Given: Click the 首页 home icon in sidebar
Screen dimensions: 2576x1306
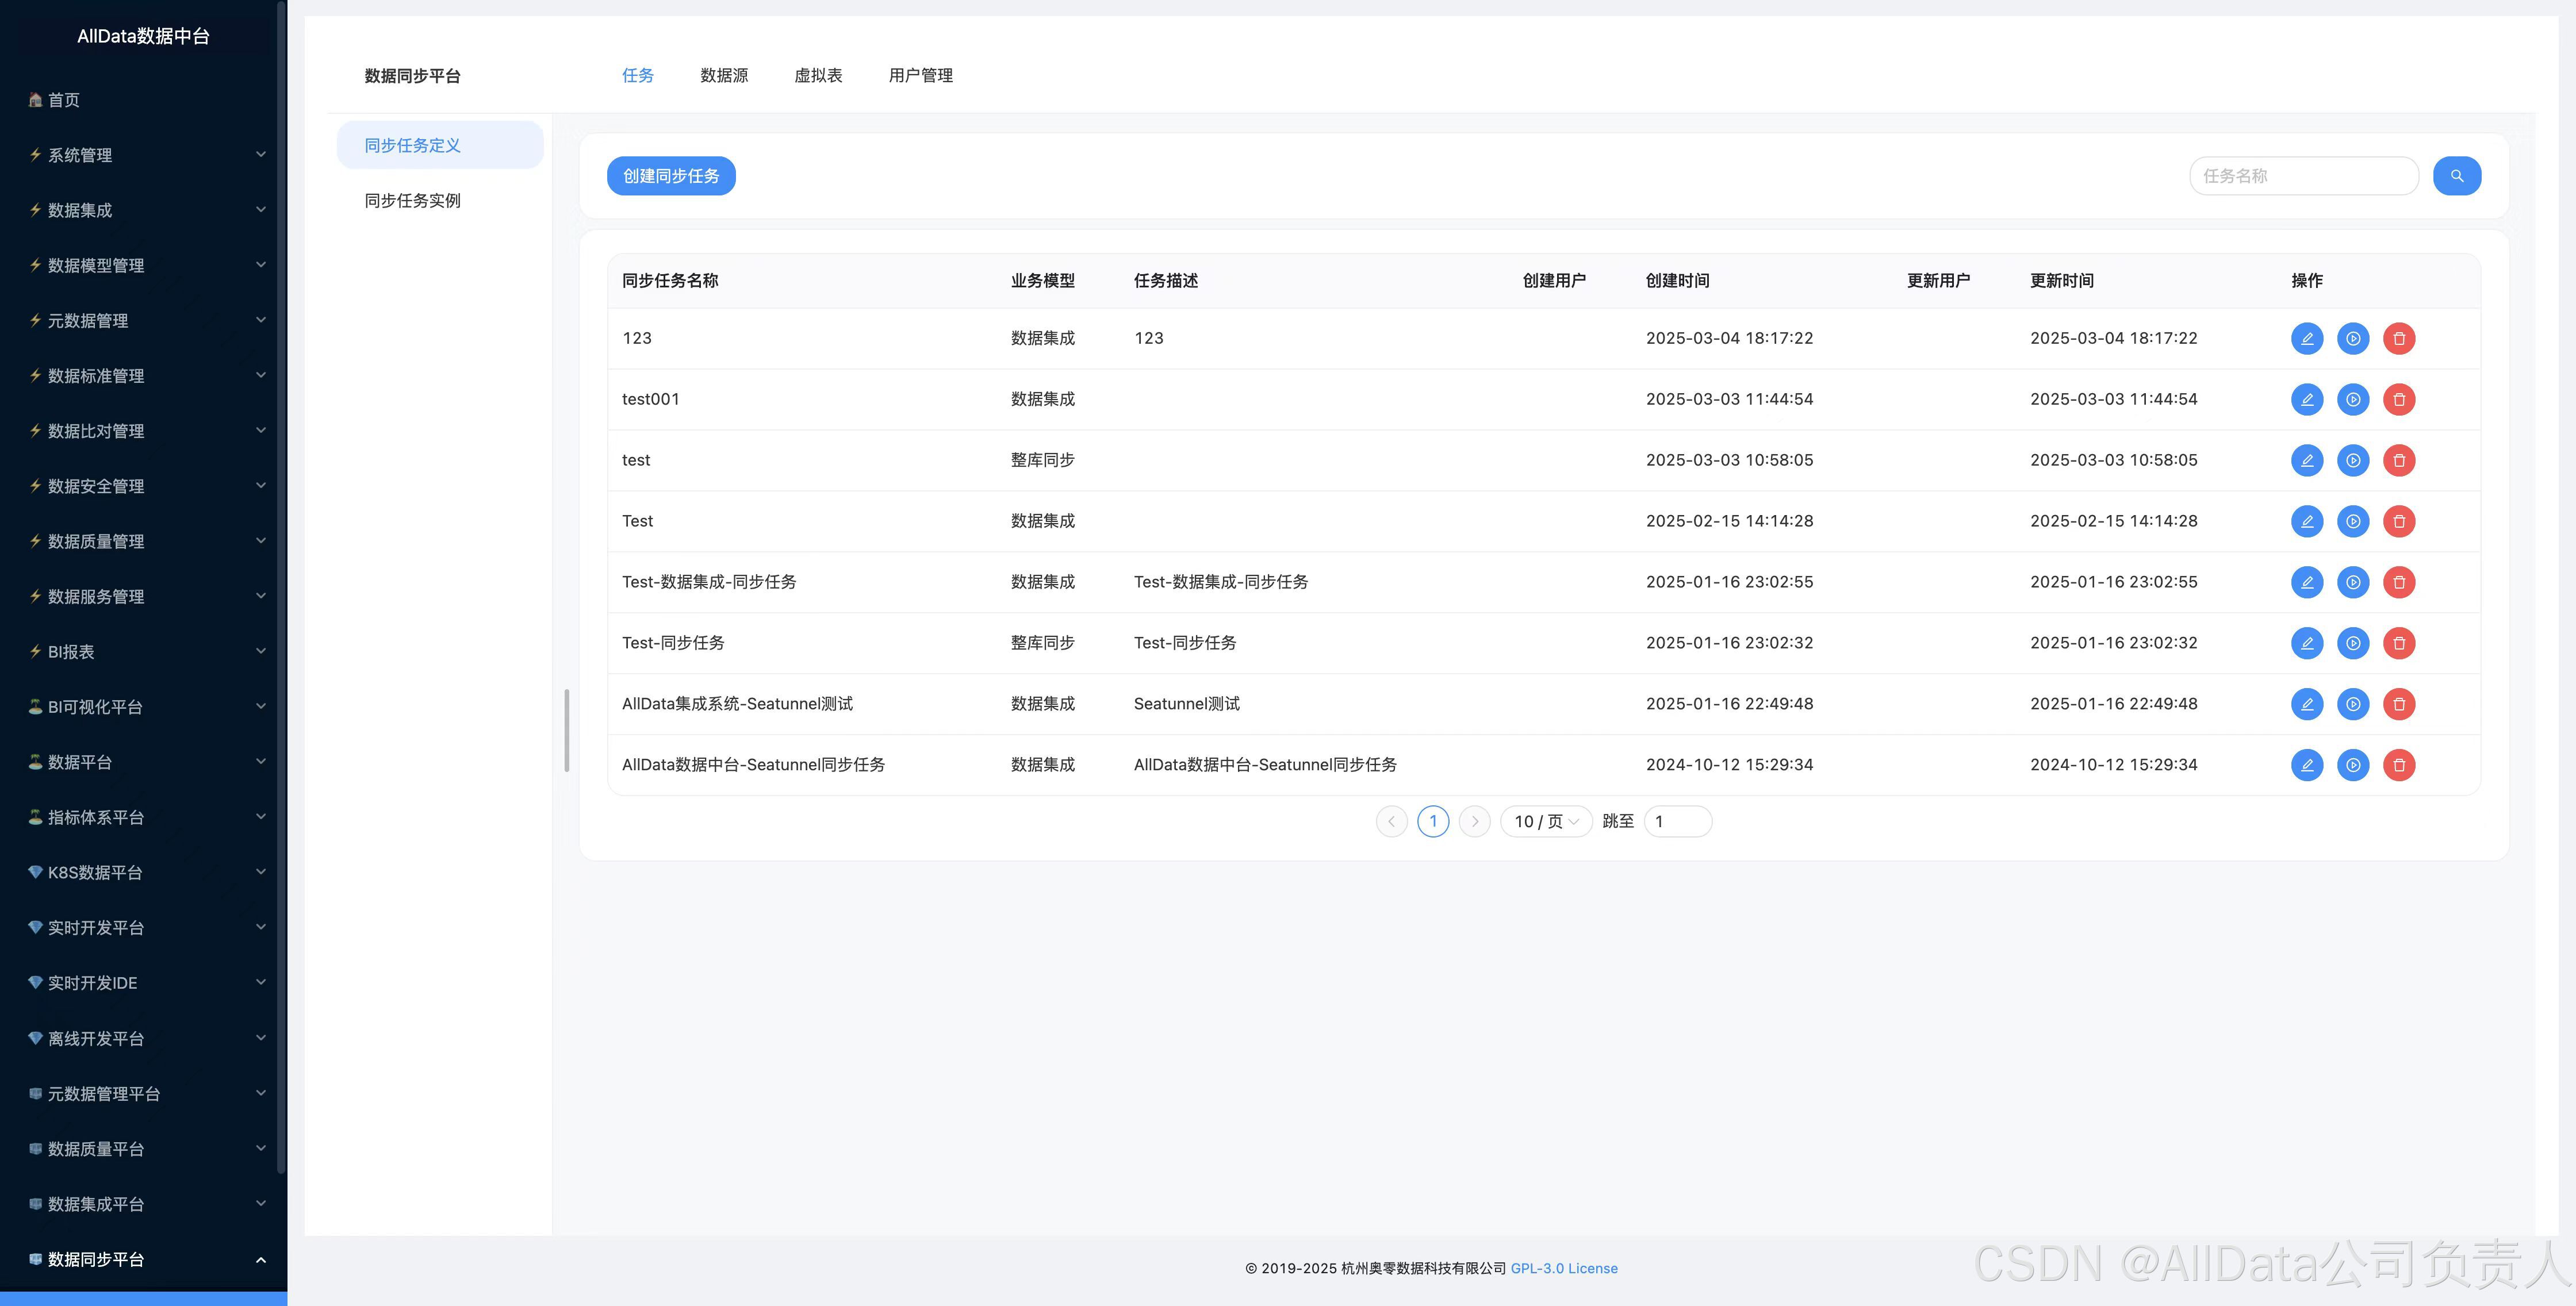Looking at the screenshot, I should pos(36,100).
